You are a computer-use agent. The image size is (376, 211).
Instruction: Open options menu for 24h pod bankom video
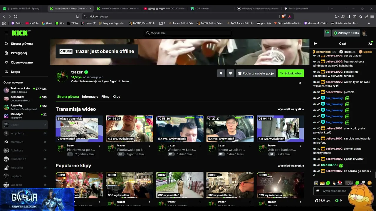click(x=300, y=146)
